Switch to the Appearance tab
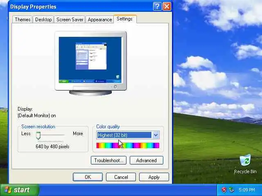 pyautogui.click(x=100, y=20)
